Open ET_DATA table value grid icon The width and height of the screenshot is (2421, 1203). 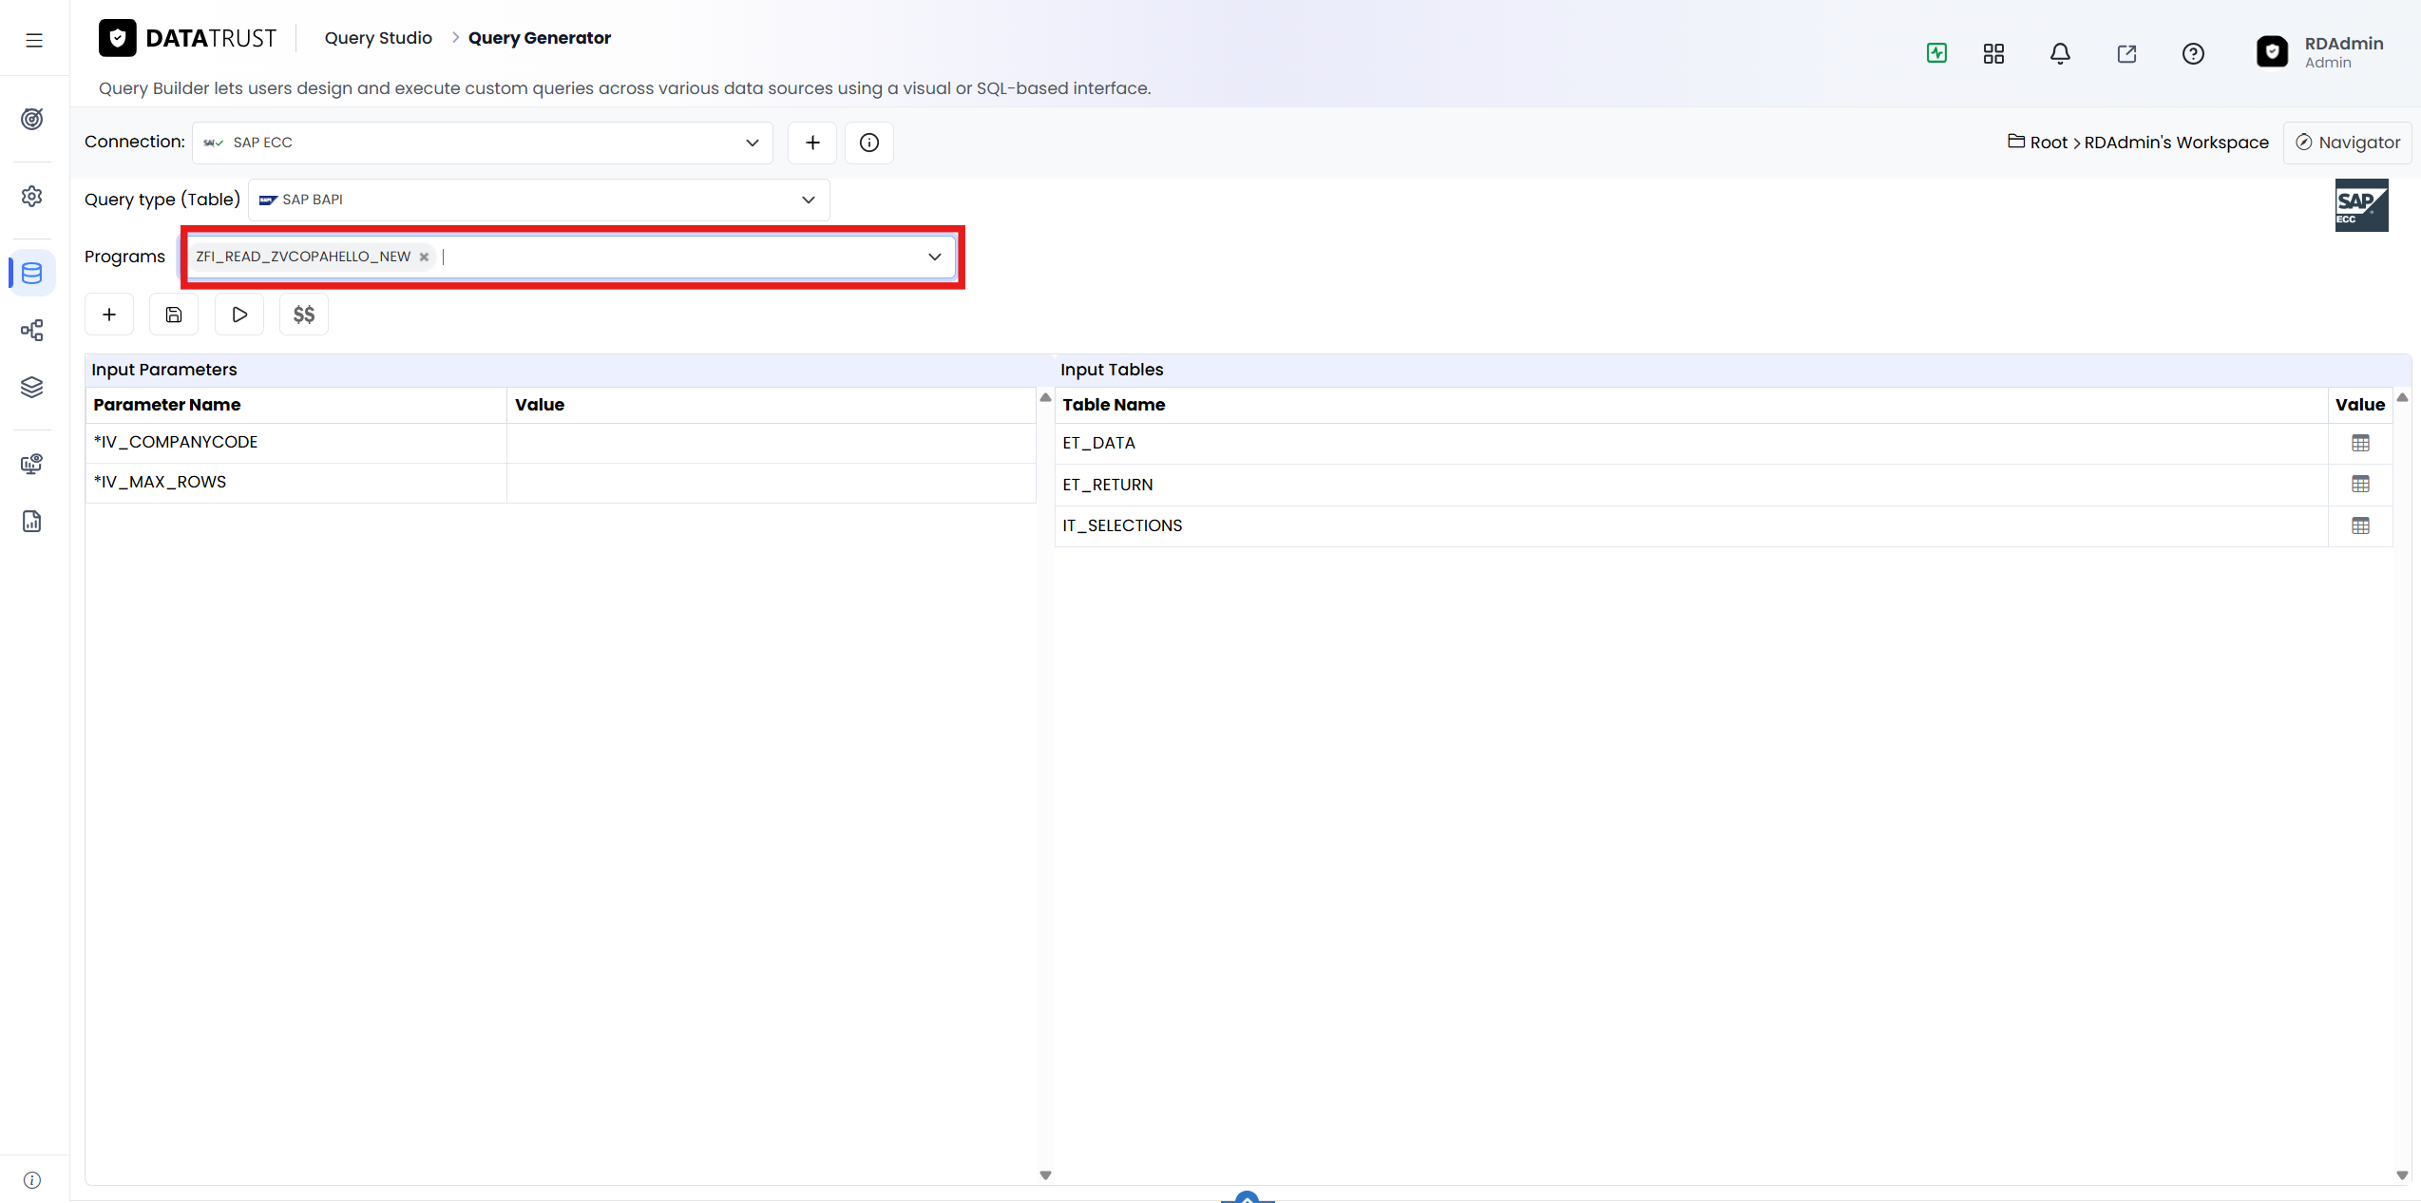click(x=2360, y=443)
